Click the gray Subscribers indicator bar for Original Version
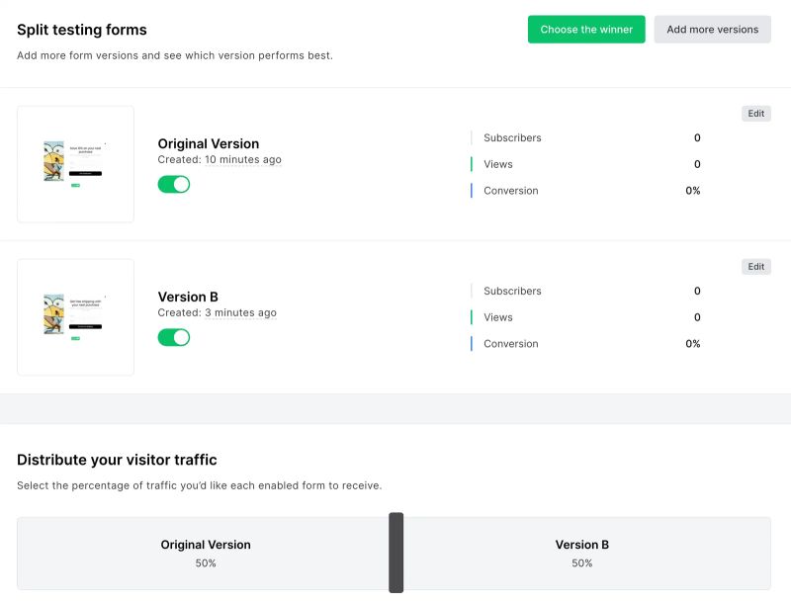The width and height of the screenshot is (791, 603). click(x=472, y=137)
